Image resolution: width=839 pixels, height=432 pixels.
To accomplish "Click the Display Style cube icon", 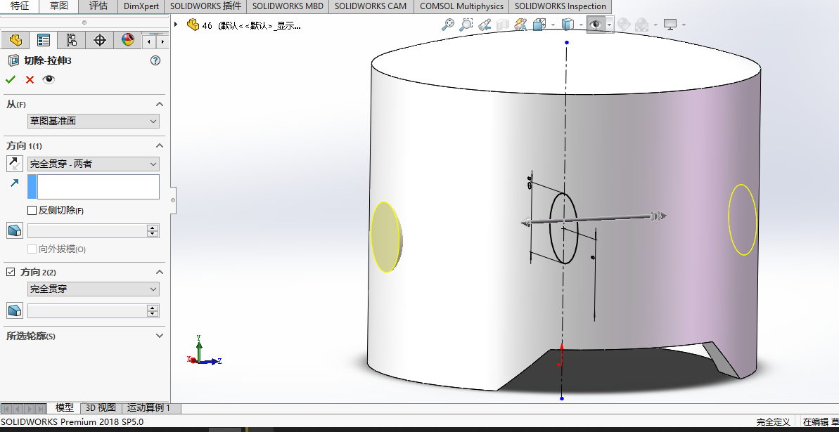I will (x=567, y=24).
